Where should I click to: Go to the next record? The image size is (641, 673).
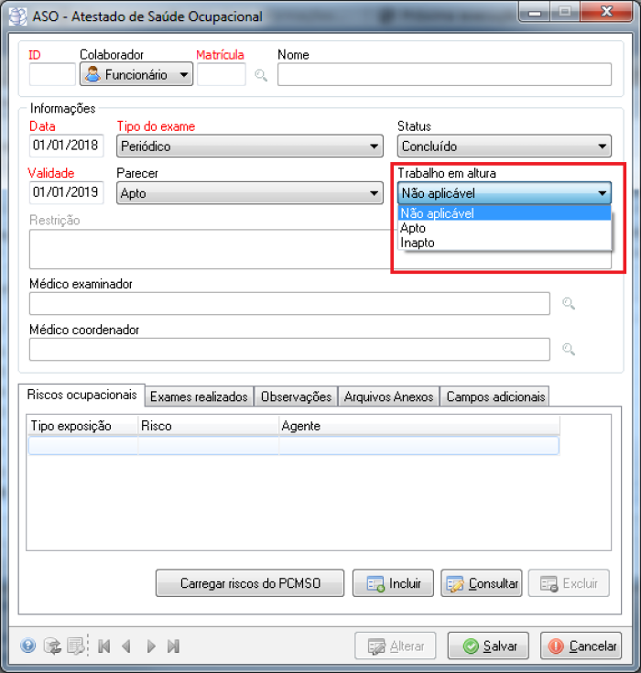click(151, 646)
